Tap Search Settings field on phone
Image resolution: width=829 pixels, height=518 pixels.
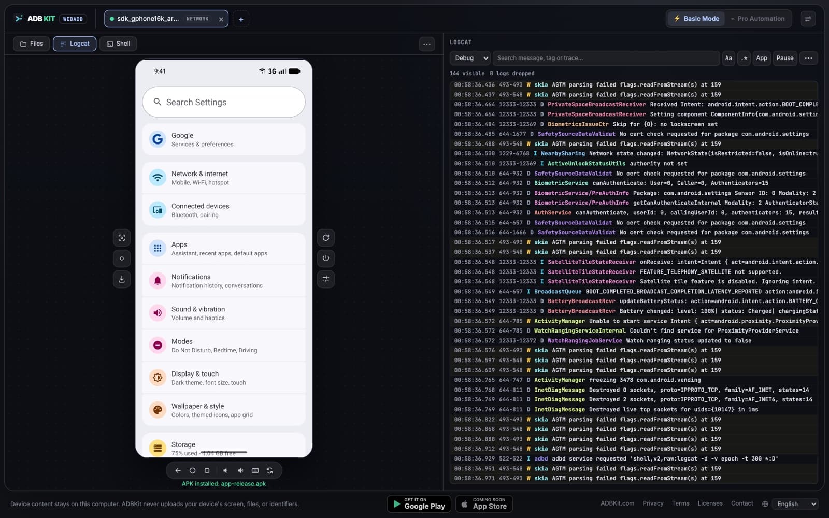(224, 102)
